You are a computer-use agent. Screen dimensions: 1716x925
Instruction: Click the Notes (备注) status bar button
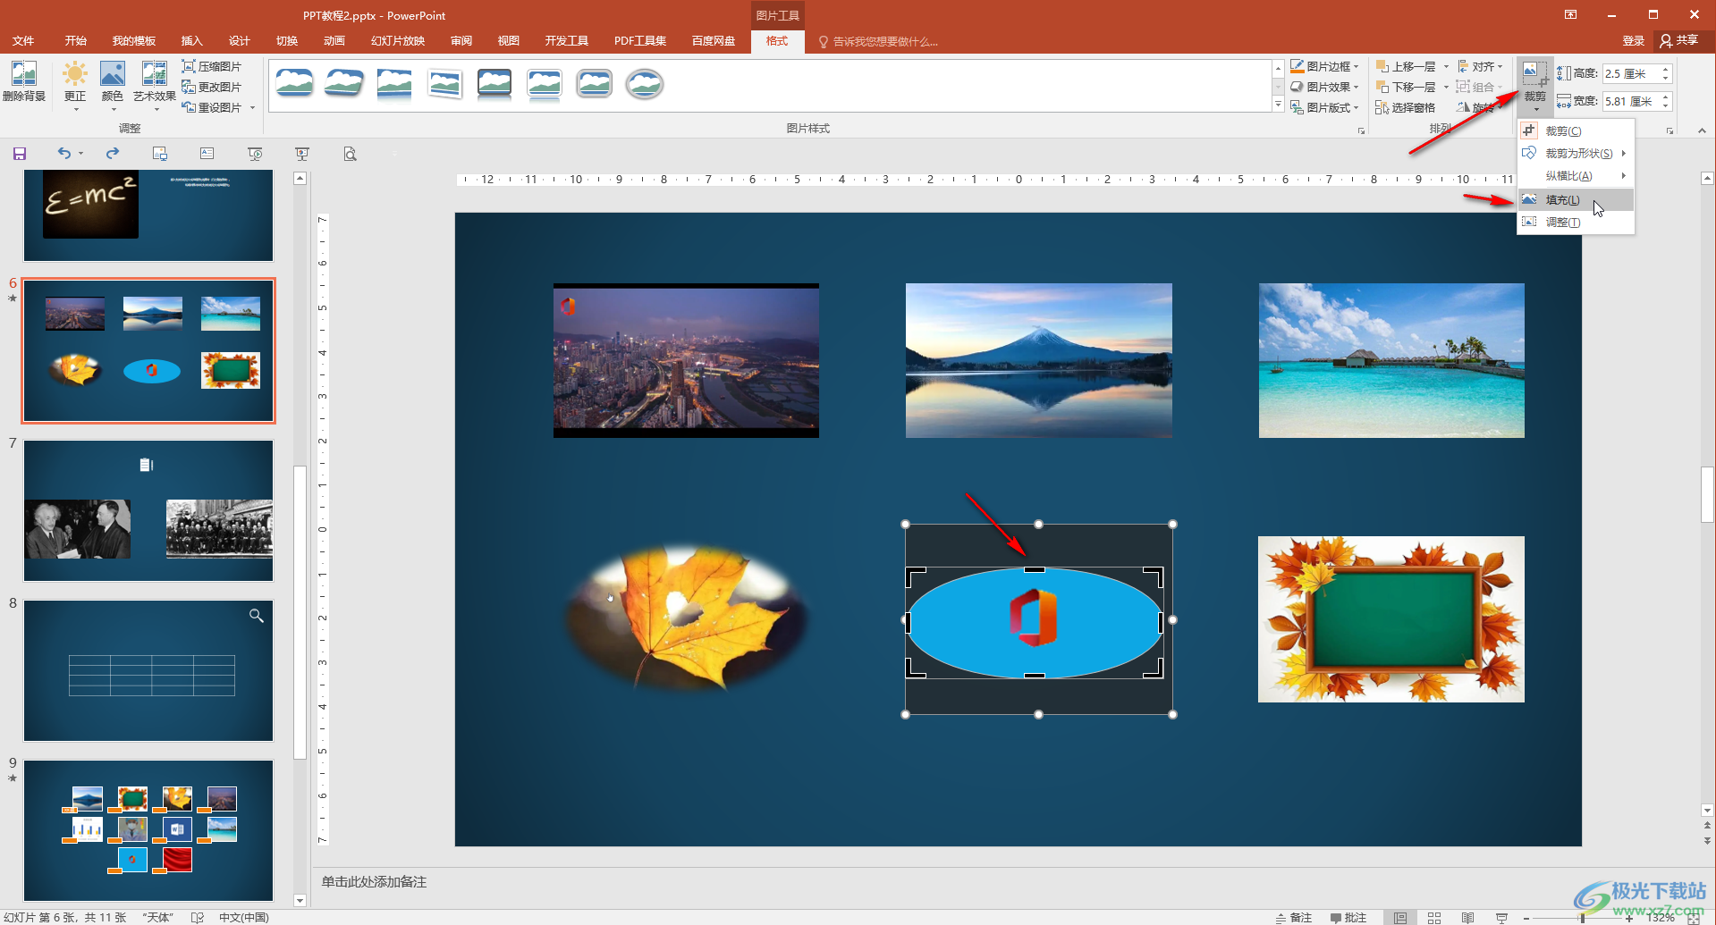tap(1294, 918)
